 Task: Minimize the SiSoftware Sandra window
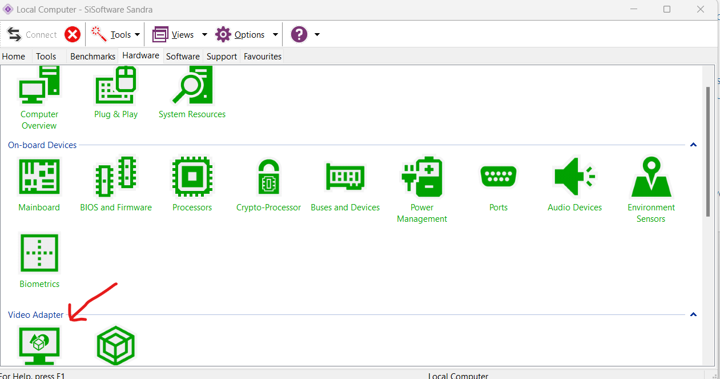pos(634,10)
